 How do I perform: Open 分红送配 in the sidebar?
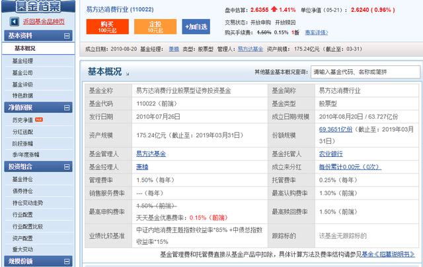pyautogui.click(x=22, y=132)
